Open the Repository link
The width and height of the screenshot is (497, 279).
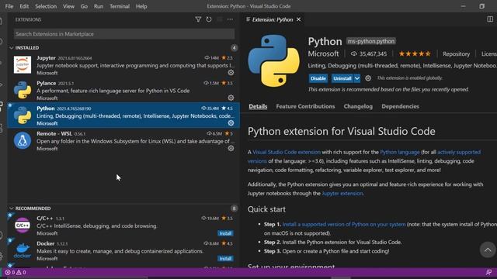pos(456,53)
